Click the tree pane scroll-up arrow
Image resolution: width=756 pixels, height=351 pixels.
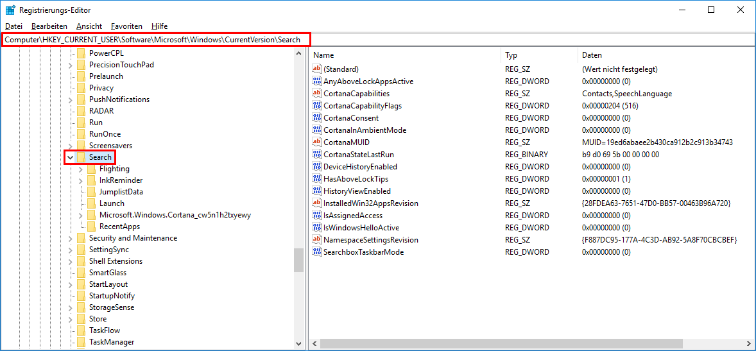coord(299,53)
